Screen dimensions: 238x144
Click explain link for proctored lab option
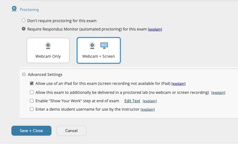218,92
